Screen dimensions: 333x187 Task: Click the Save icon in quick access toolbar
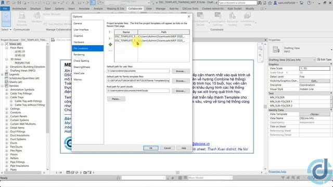tap(19, 3)
